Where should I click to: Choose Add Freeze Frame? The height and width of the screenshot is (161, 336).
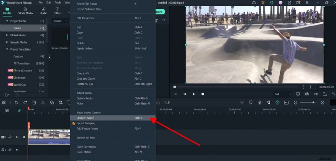pyautogui.click(x=113, y=128)
